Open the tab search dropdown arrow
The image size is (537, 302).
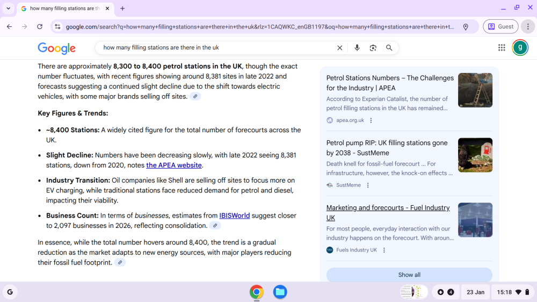[x=8, y=8]
